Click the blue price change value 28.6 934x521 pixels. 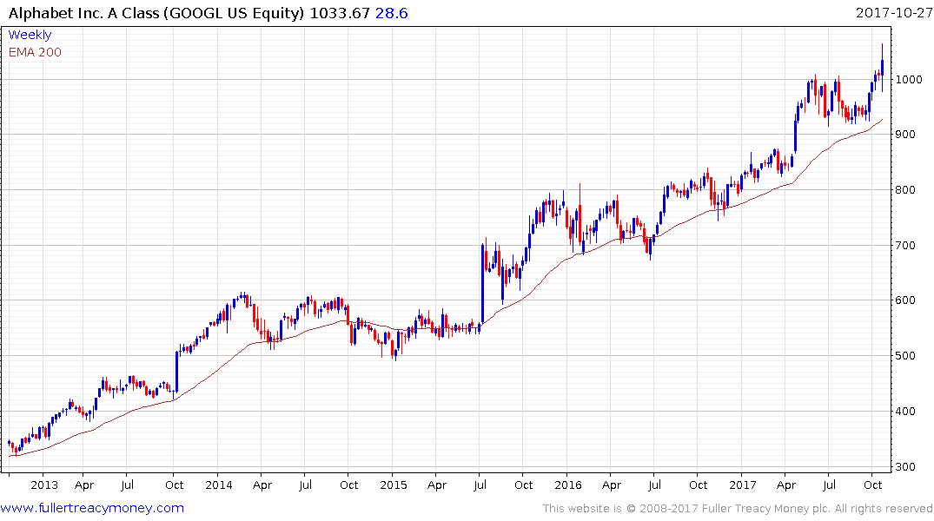pyautogui.click(x=391, y=13)
